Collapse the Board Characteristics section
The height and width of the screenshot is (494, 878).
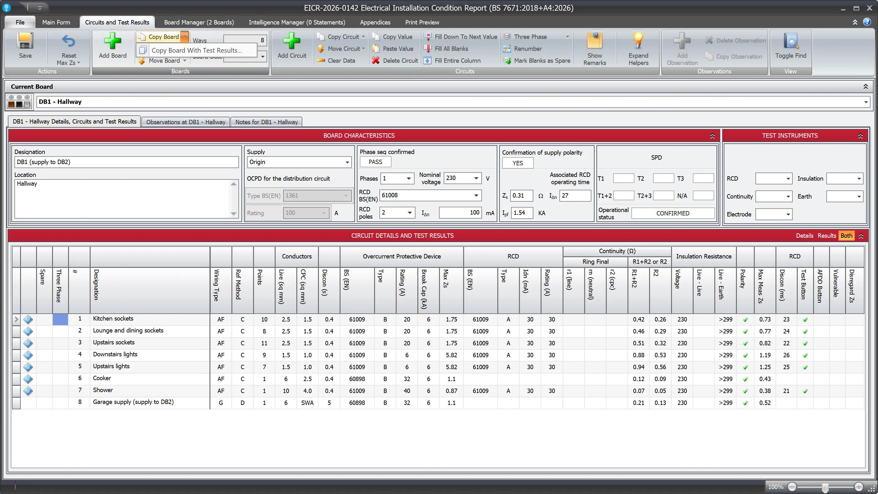click(x=712, y=136)
